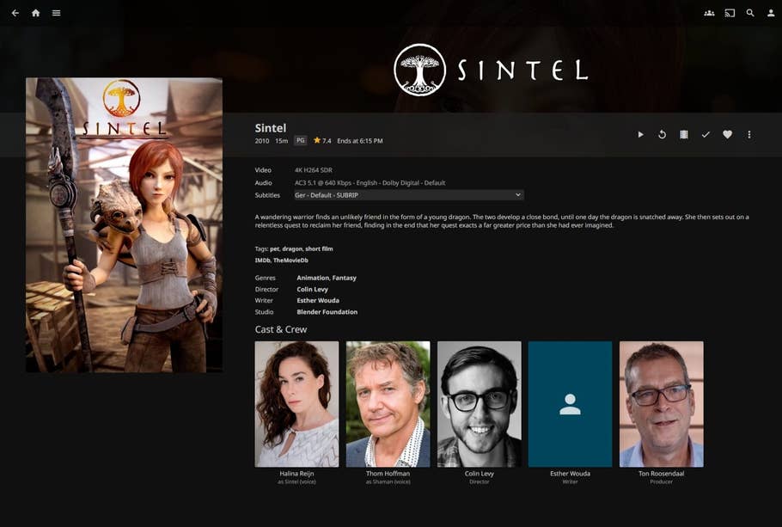Viewport: 782px width, 527px height.
Task: Open the three-dot more options menu
Action: (749, 135)
